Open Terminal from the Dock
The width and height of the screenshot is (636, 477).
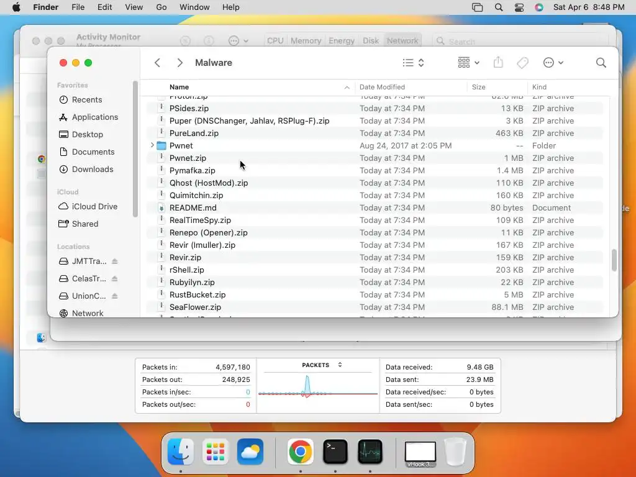pyautogui.click(x=335, y=452)
